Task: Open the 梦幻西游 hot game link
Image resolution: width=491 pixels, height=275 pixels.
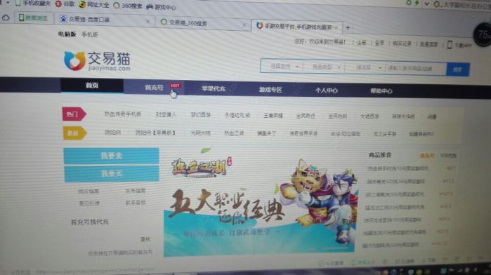Action: (x=201, y=115)
